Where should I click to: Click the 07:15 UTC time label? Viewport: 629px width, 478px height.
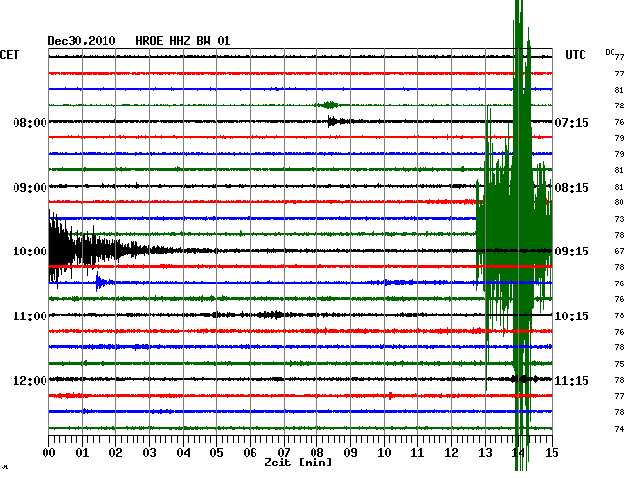[572, 122]
